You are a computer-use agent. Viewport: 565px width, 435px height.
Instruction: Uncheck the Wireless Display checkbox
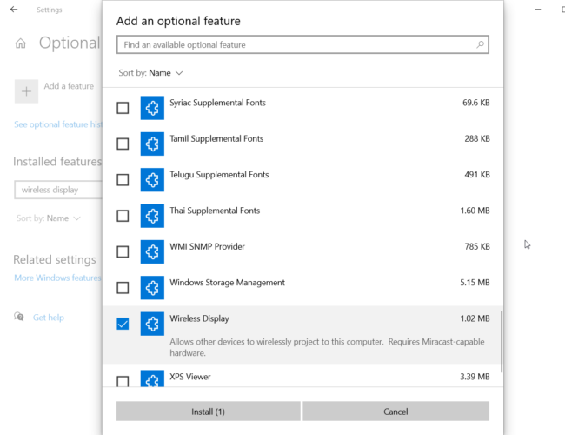point(123,324)
